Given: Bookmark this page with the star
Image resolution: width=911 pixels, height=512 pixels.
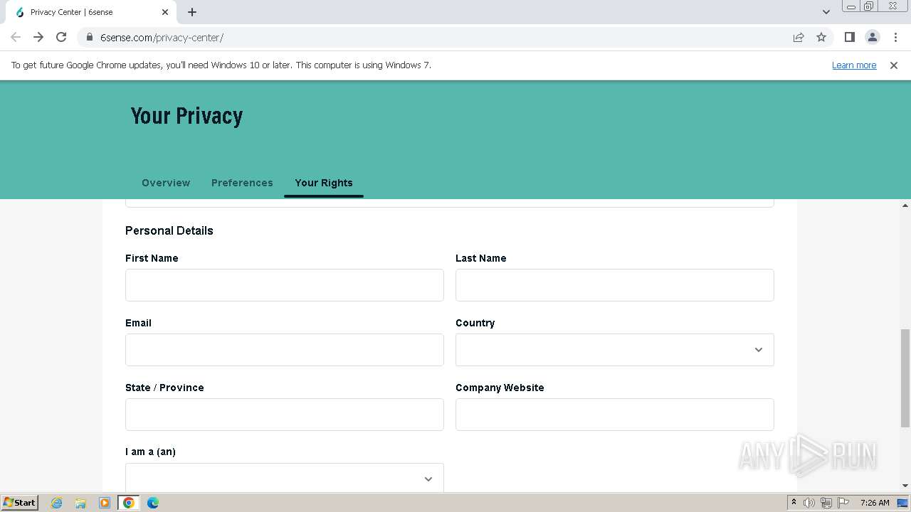Looking at the screenshot, I should click(x=821, y=37).
